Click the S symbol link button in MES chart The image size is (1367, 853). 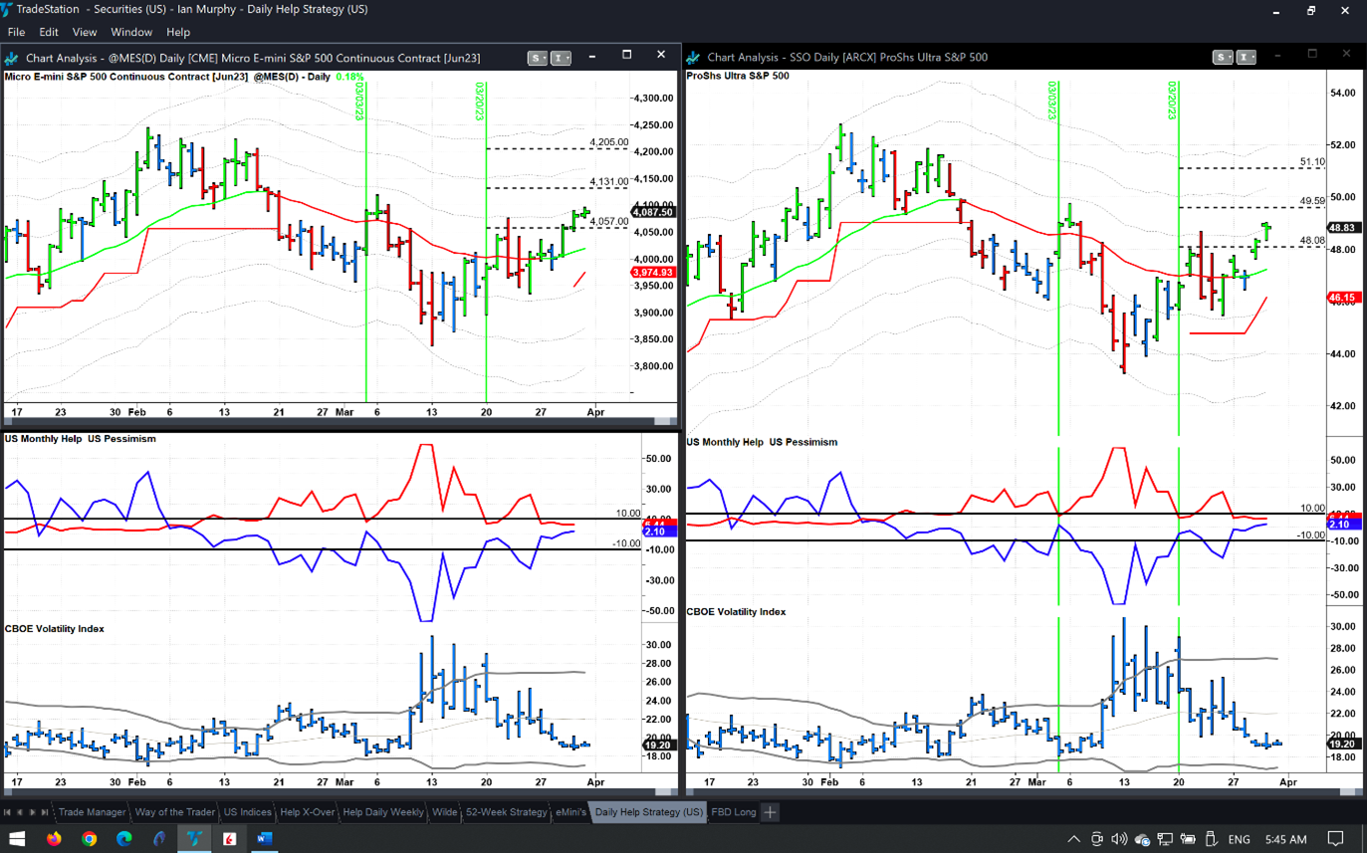(538, 58)
